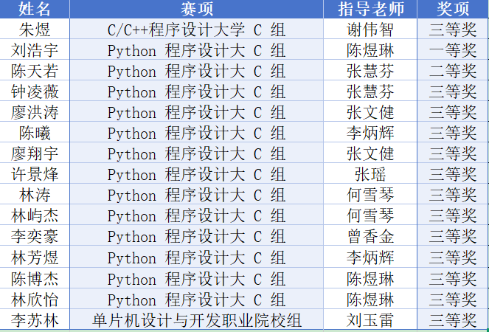489x332 pixels.
Task: Click the Python 赛项 cell in 廖洪涛's row
Action: coord(196,111)
